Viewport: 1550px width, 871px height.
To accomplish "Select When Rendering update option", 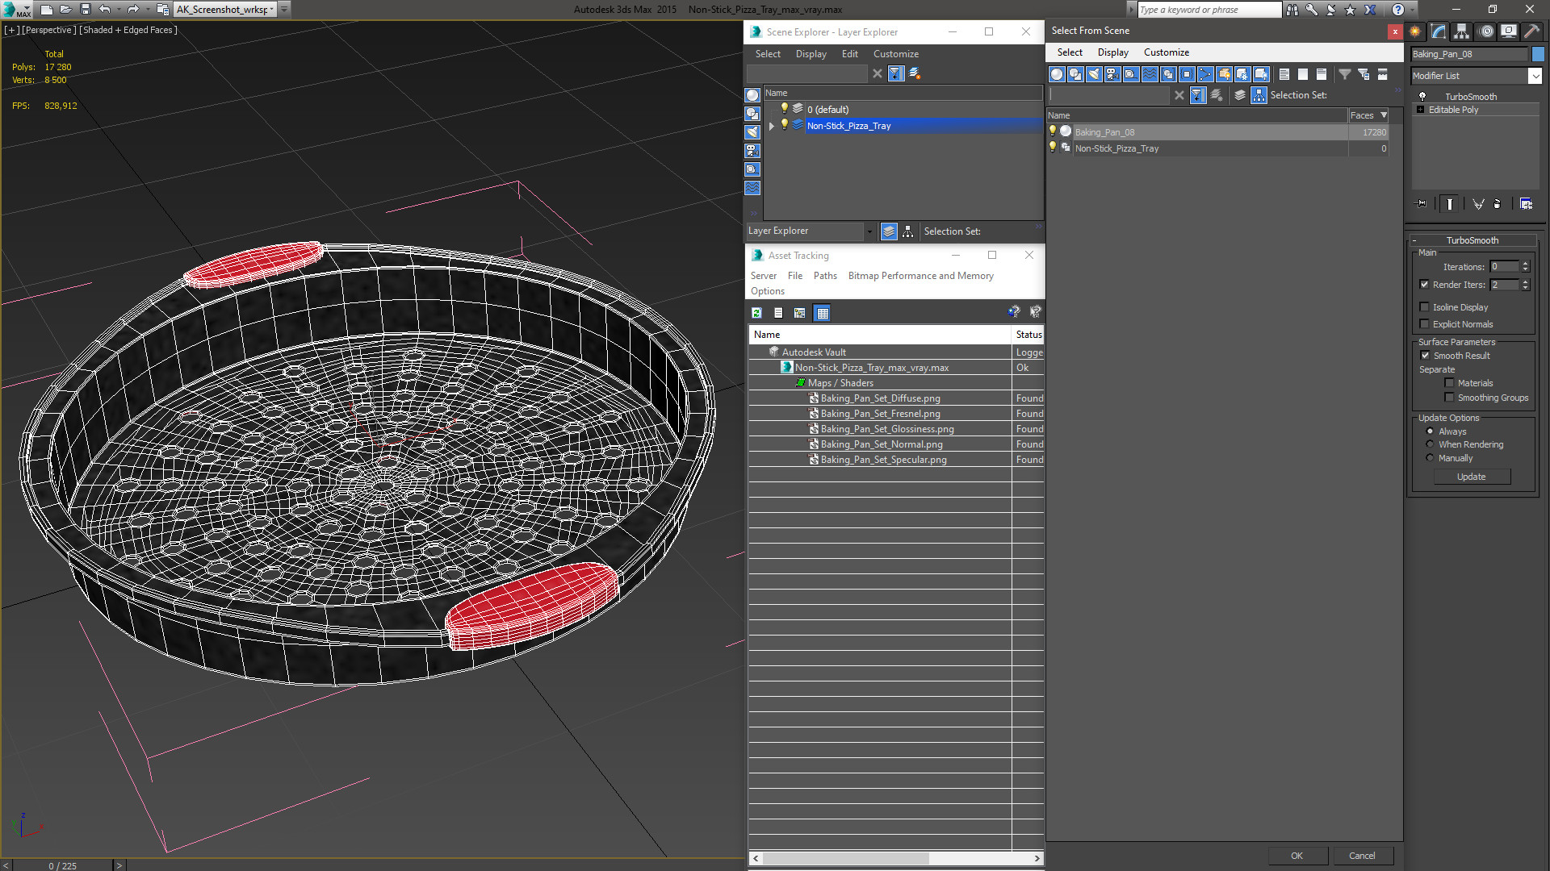I will coord(1431,444).
